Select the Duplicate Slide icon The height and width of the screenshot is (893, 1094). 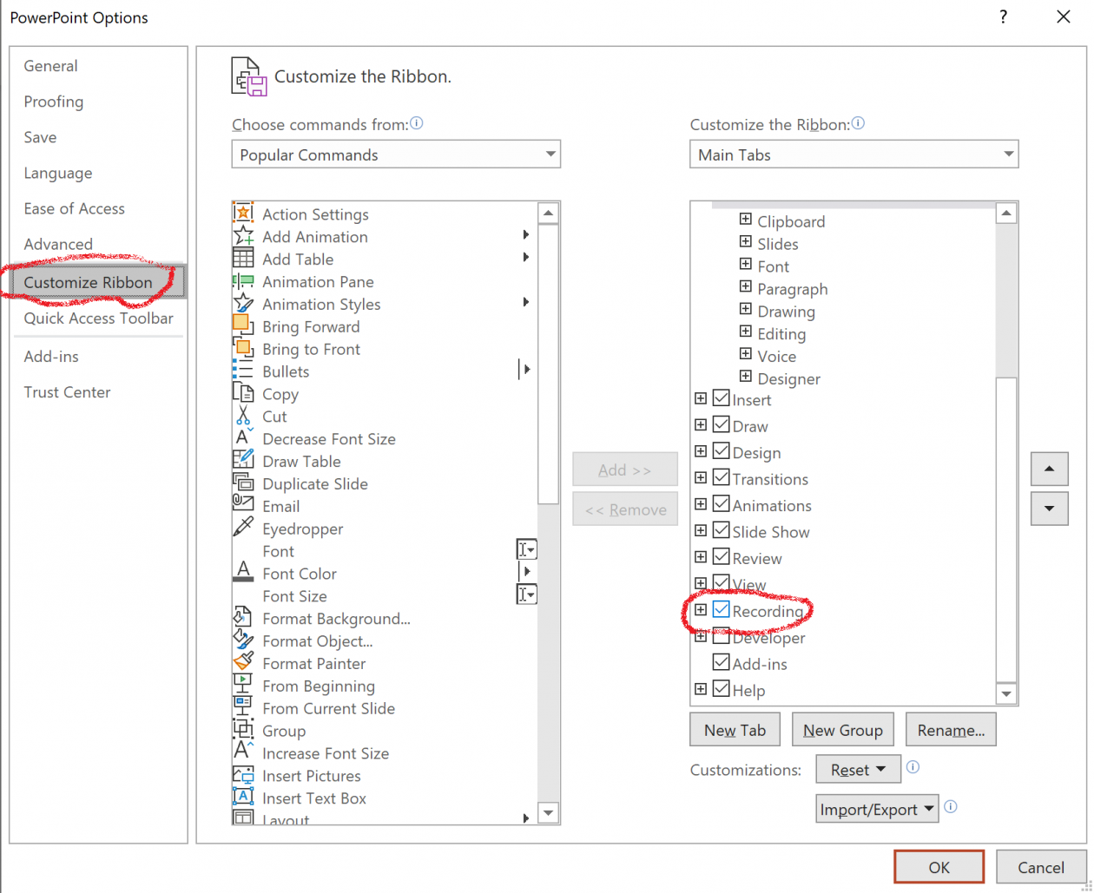[x=243, y=483]
